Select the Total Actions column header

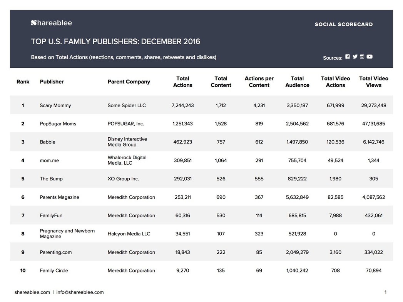click(x=183, y=82)
